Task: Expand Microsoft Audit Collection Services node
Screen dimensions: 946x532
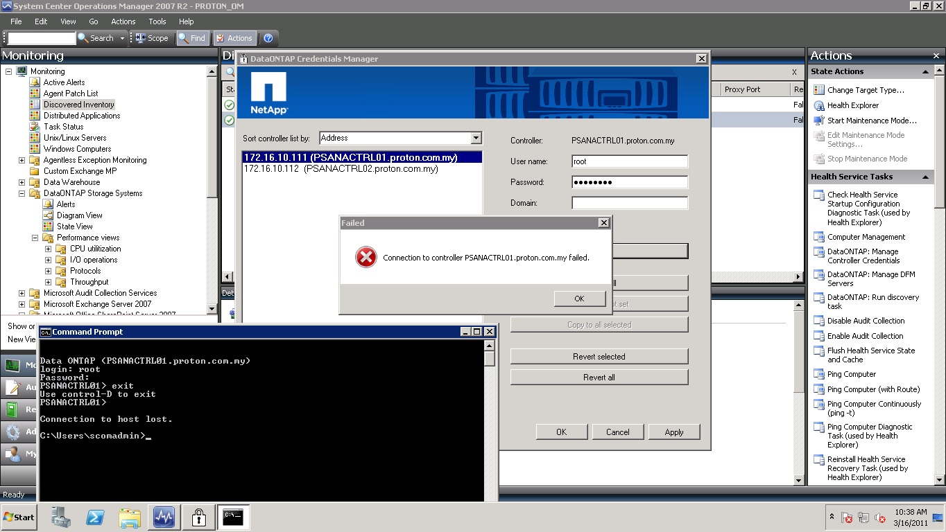Action: tap(22, 293)
